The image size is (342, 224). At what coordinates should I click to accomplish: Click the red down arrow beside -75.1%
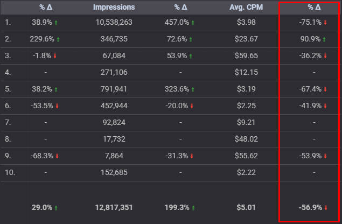[325, 23]
